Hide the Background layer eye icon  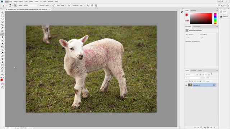click(186, 85)
